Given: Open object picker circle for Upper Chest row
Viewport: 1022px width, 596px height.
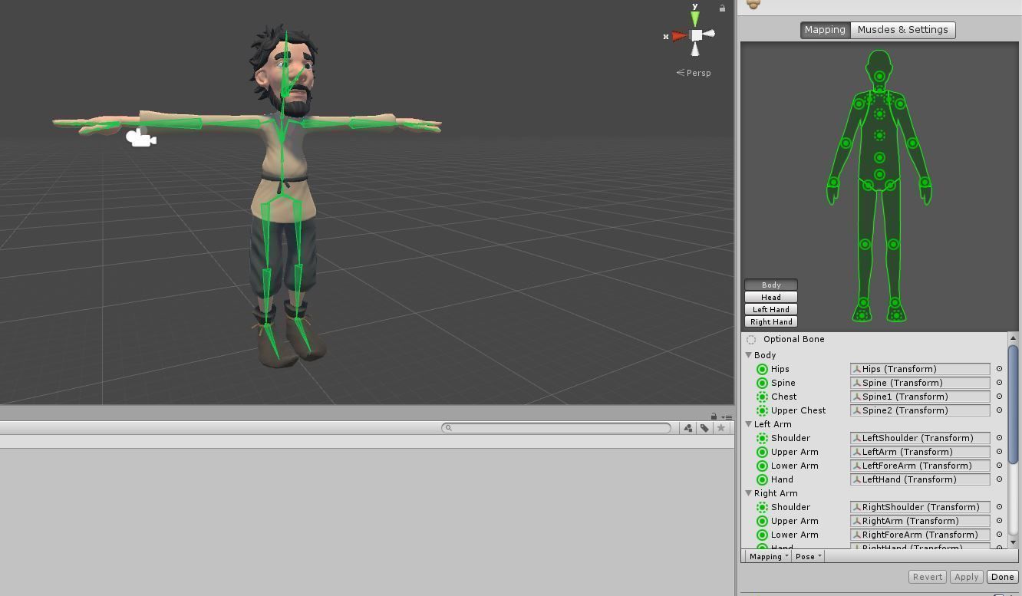Looking at the screenshot, I should coord(999,410).
